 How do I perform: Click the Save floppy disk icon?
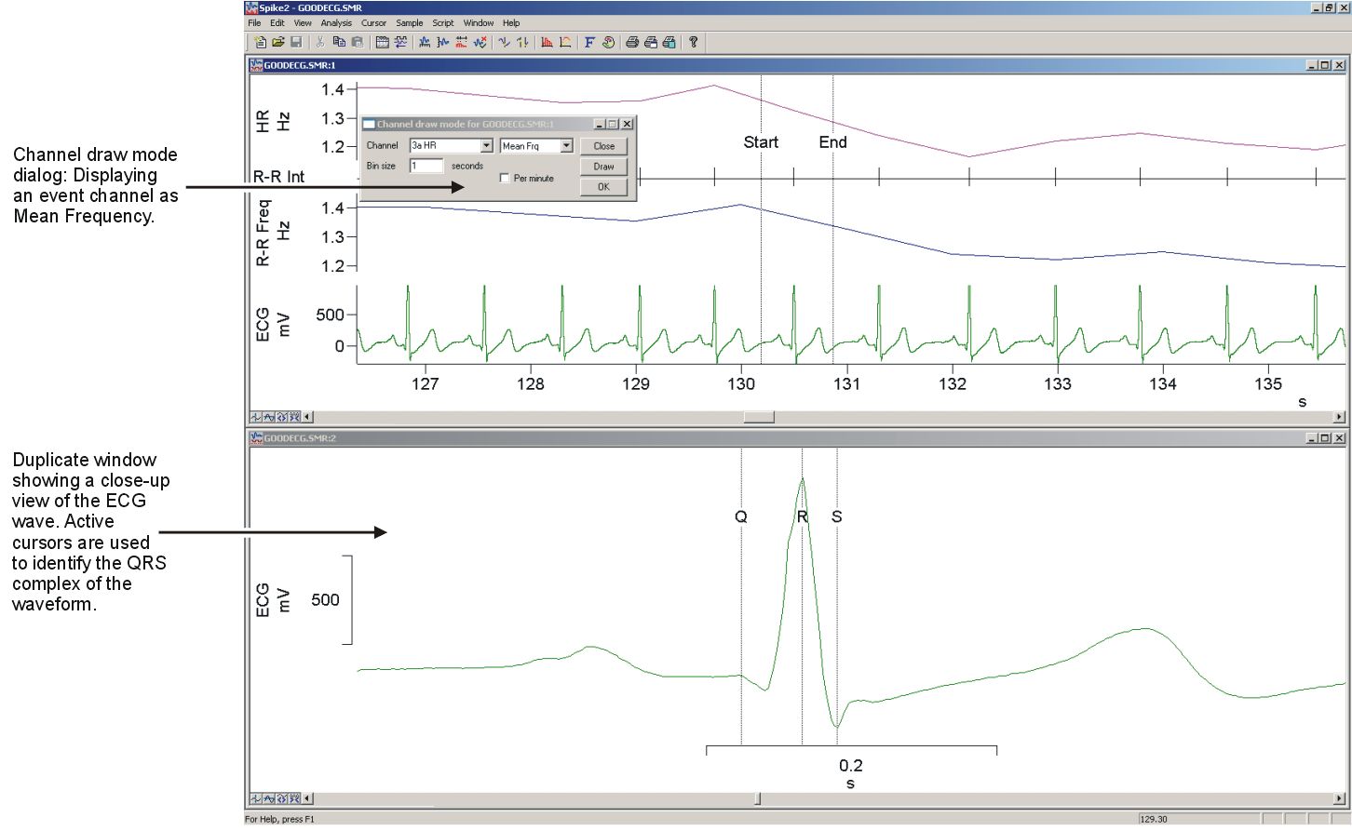[x=296, y=42]
